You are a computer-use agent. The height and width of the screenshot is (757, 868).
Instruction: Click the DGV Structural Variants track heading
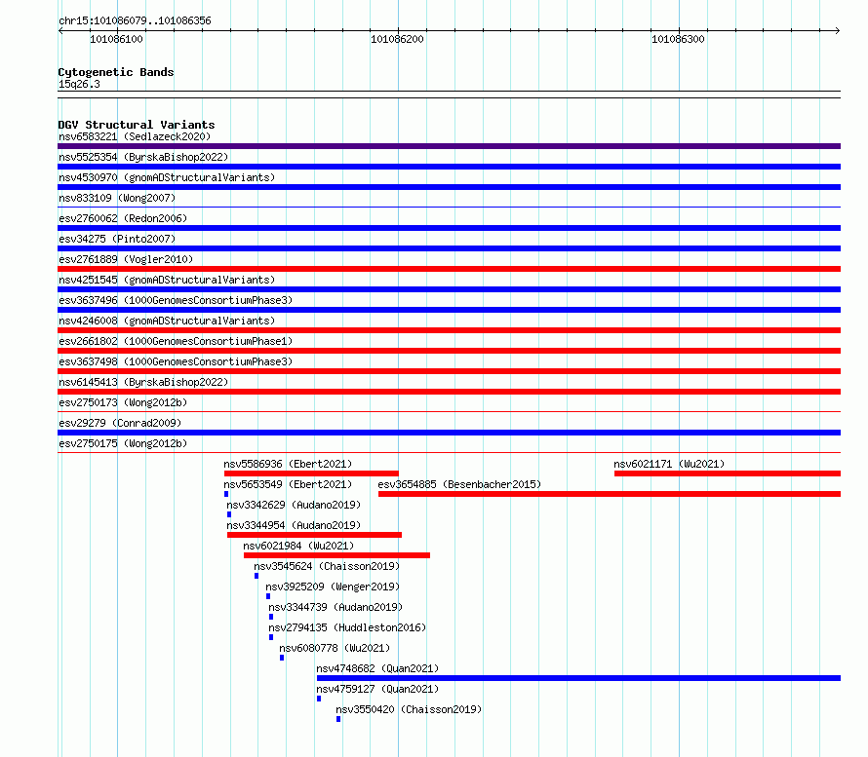point(137,125)
